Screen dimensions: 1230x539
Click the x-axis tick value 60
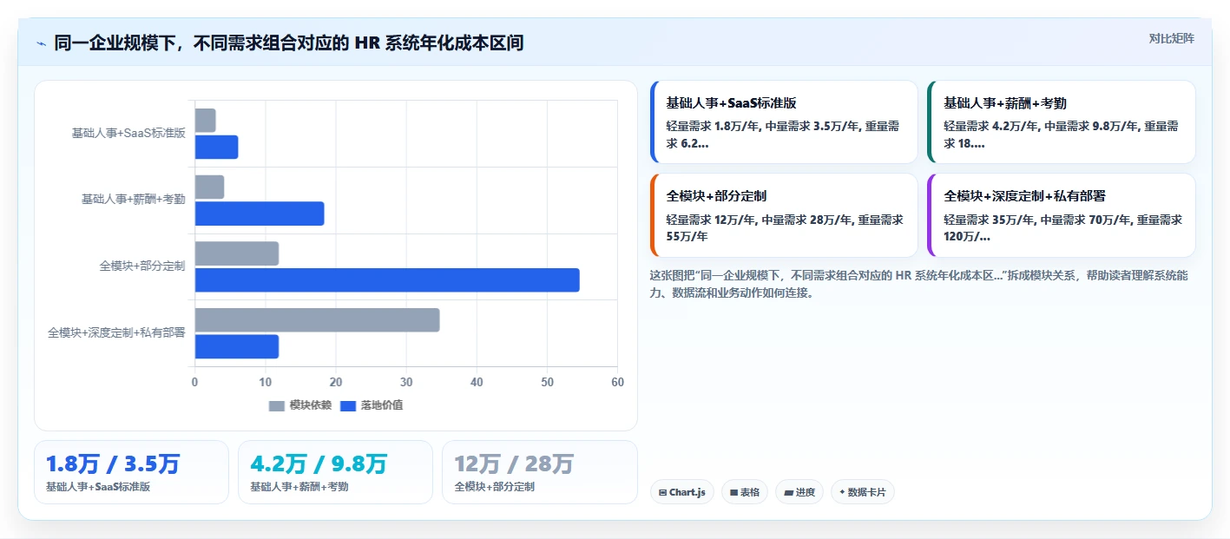(617, 382)
